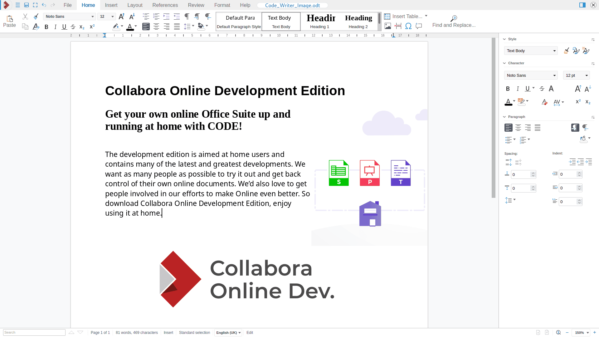Apply highlighting color marker in toolbar
The width and height of the screenshot is (599, 337).
pos(116,27)
